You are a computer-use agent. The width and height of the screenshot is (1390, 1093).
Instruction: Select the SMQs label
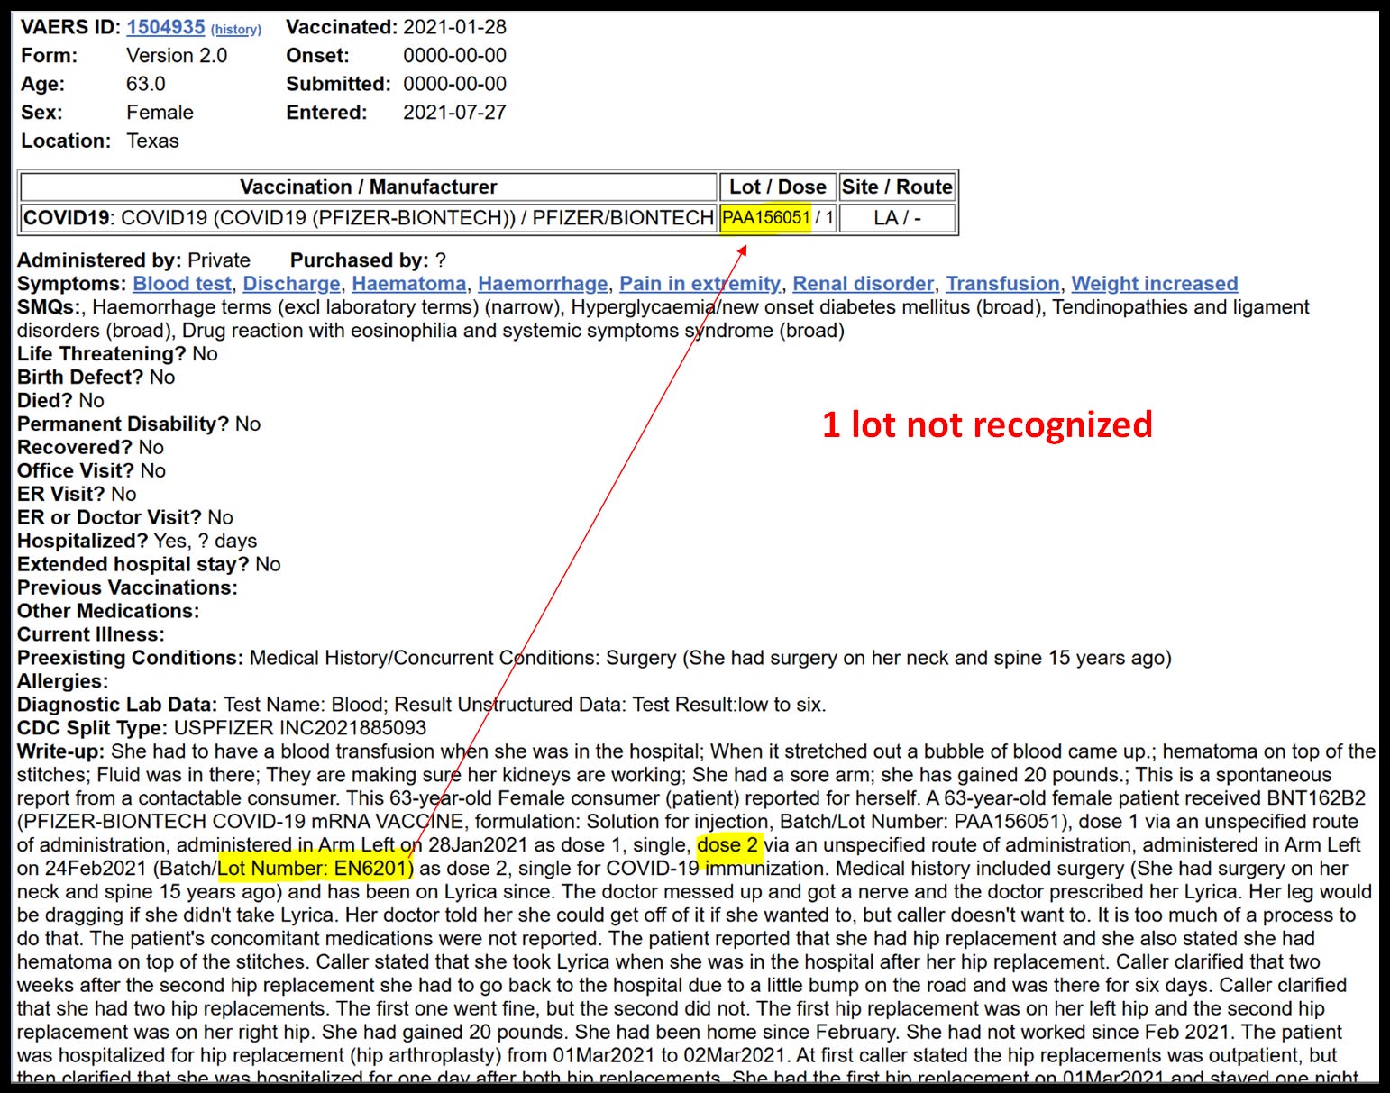tap(48, 307)
